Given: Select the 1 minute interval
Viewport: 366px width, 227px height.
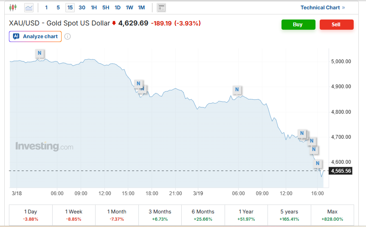Looking at the screenshot, I should [x=46, y=8].
